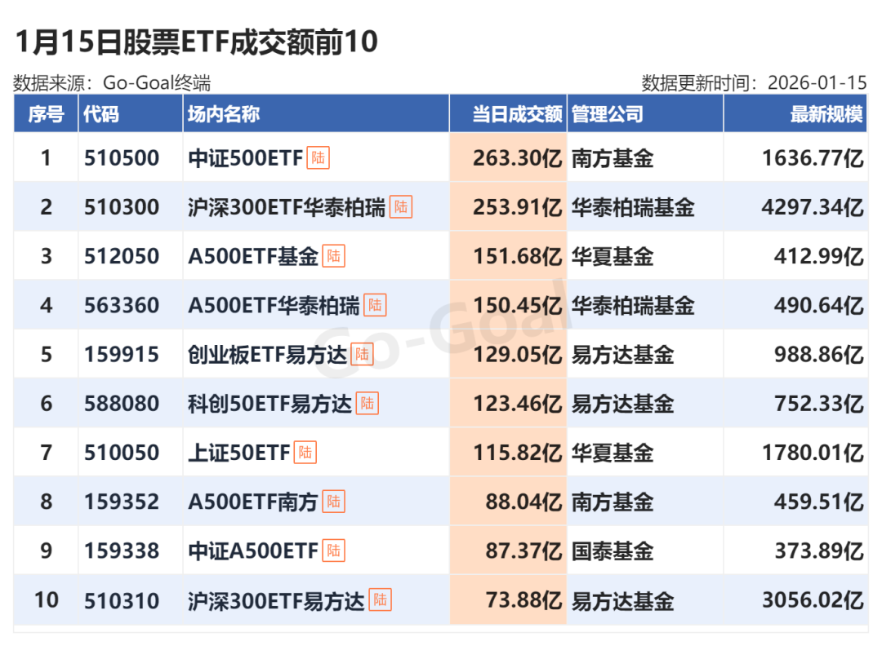Viewport: 882px width, 659px height.
Task: Click the 序号 column header
Action: coord(46,114)
